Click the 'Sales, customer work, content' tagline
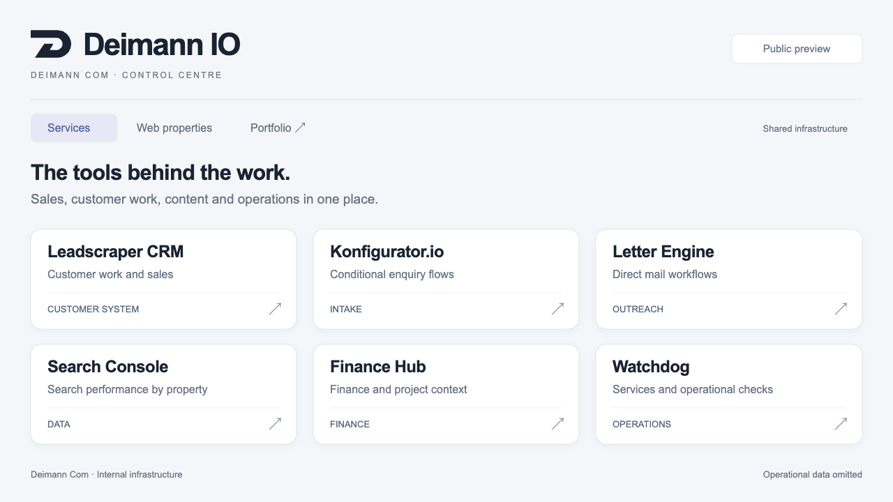893x502 pixels. click(x=204, y=199)
